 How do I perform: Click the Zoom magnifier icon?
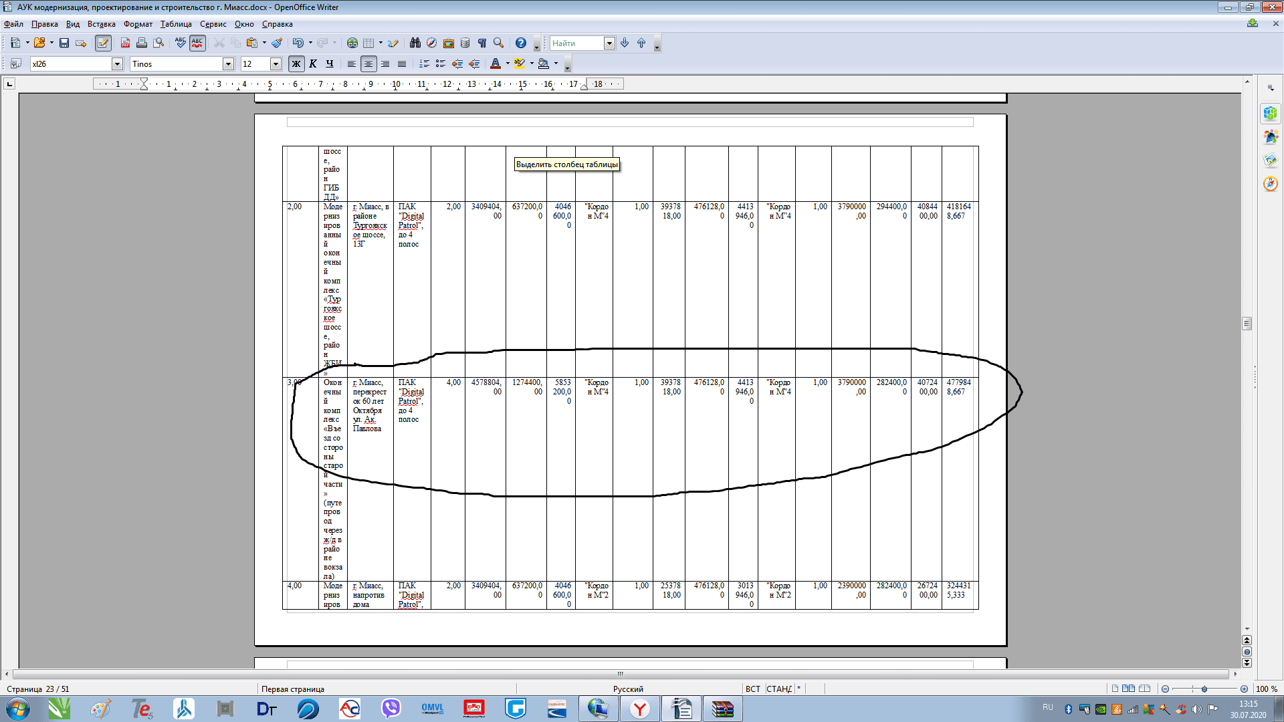point(499,43)
